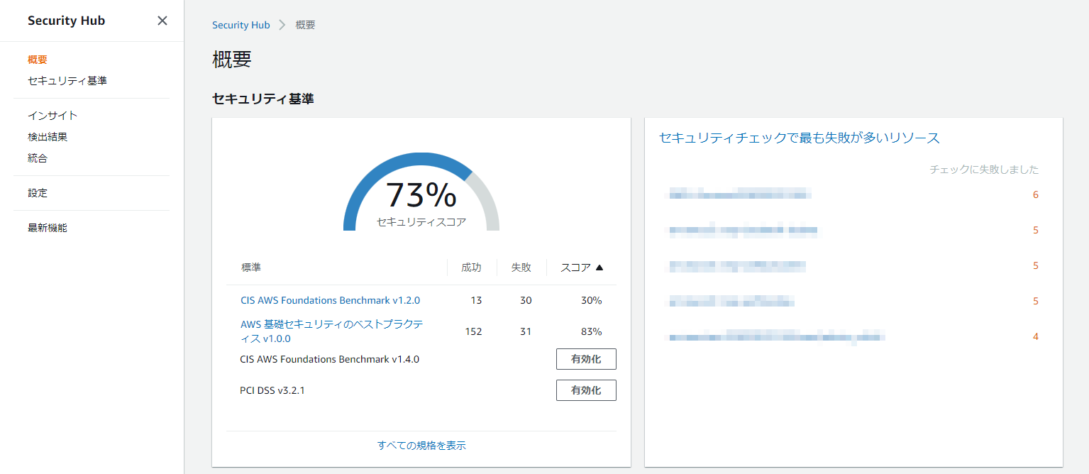Screen dimensions: 1089x474
Task: Open セキュリティチェックで最も失敗が多いリソース heading link
Action: click(799, 138)
